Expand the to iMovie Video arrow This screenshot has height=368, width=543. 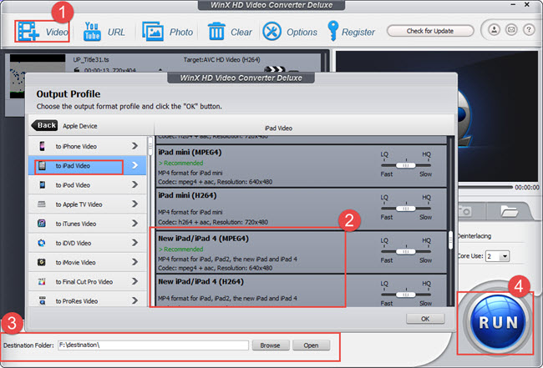(x=134, y=262)
